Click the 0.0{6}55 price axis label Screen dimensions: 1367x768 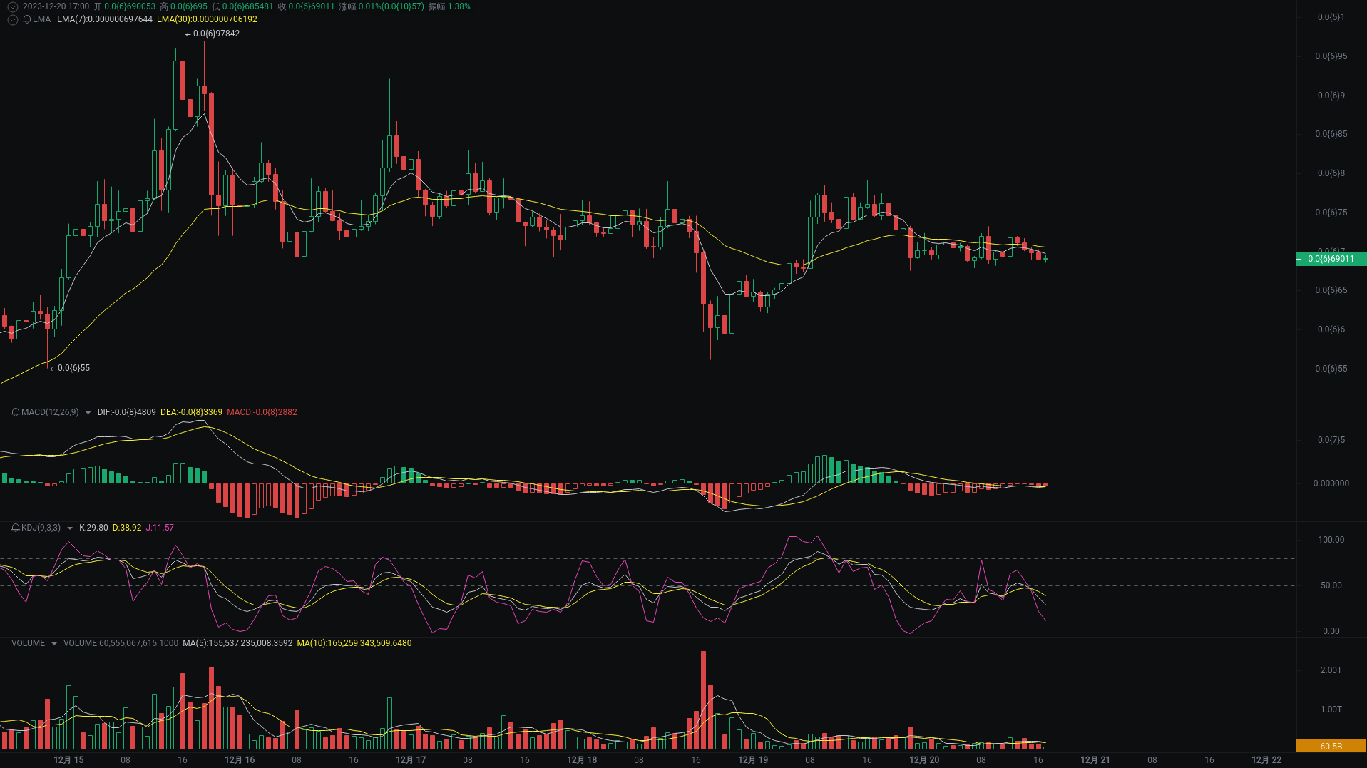click(x=1331, y=369)
